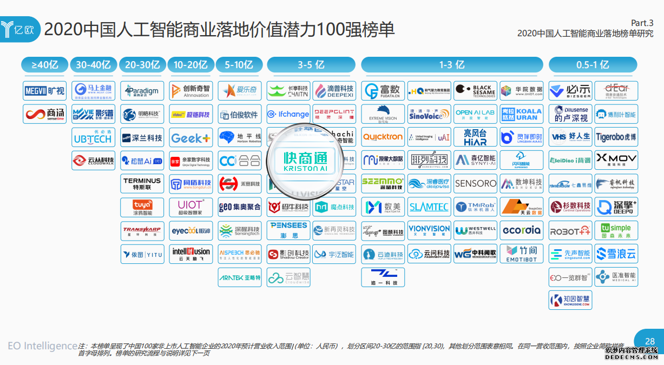Click the 亿欧 logo in header
664x365 pixels.
click(19, 29)
